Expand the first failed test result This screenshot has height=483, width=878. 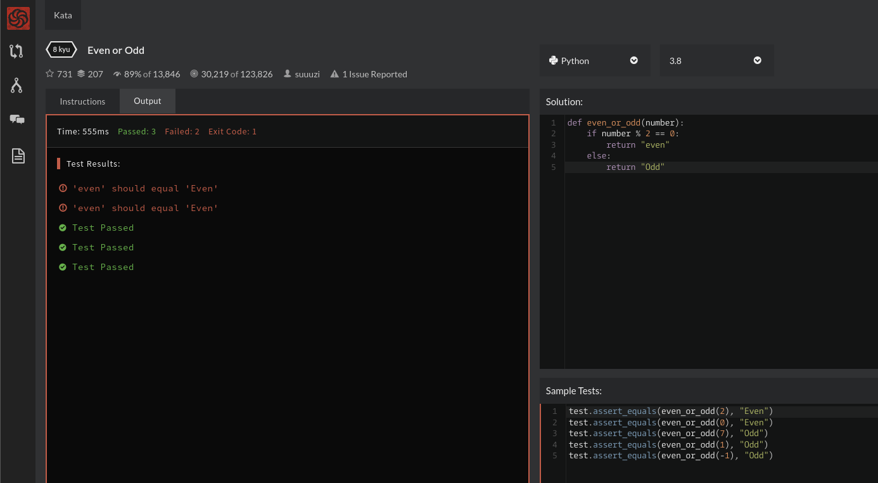[x=145, y=188]
